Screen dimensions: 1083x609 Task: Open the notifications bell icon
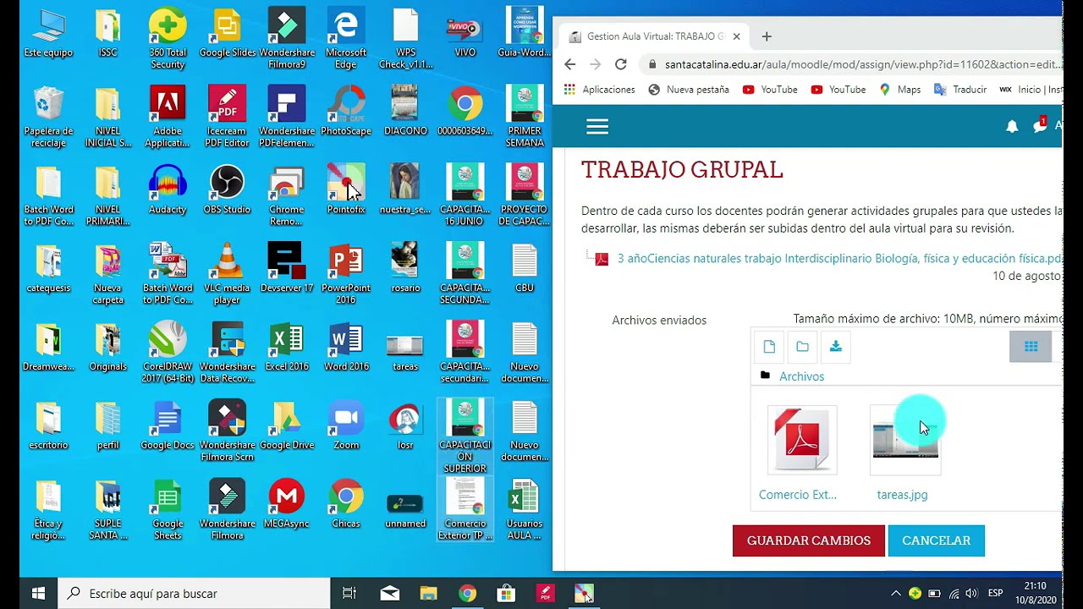click(x=1012, y=126)
